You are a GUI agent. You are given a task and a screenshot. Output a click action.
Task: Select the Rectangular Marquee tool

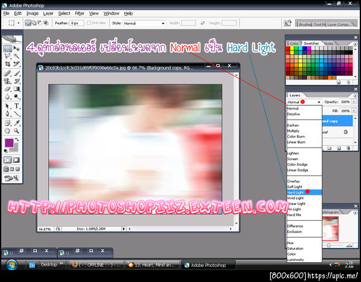(8, 49)
